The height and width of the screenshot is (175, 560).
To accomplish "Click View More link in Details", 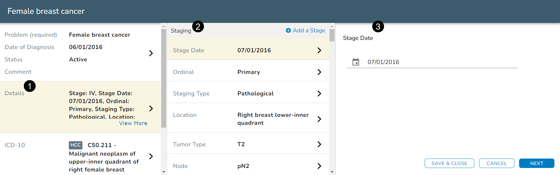I will point(133,123).
